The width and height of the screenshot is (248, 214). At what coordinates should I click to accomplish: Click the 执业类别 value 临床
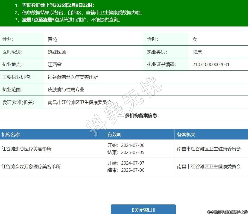tap(197, 52)
